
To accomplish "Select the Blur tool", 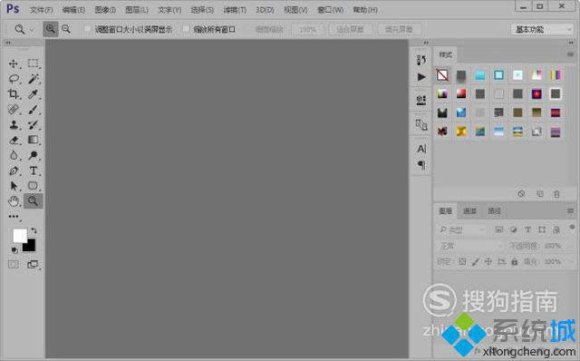I will 14,155.
